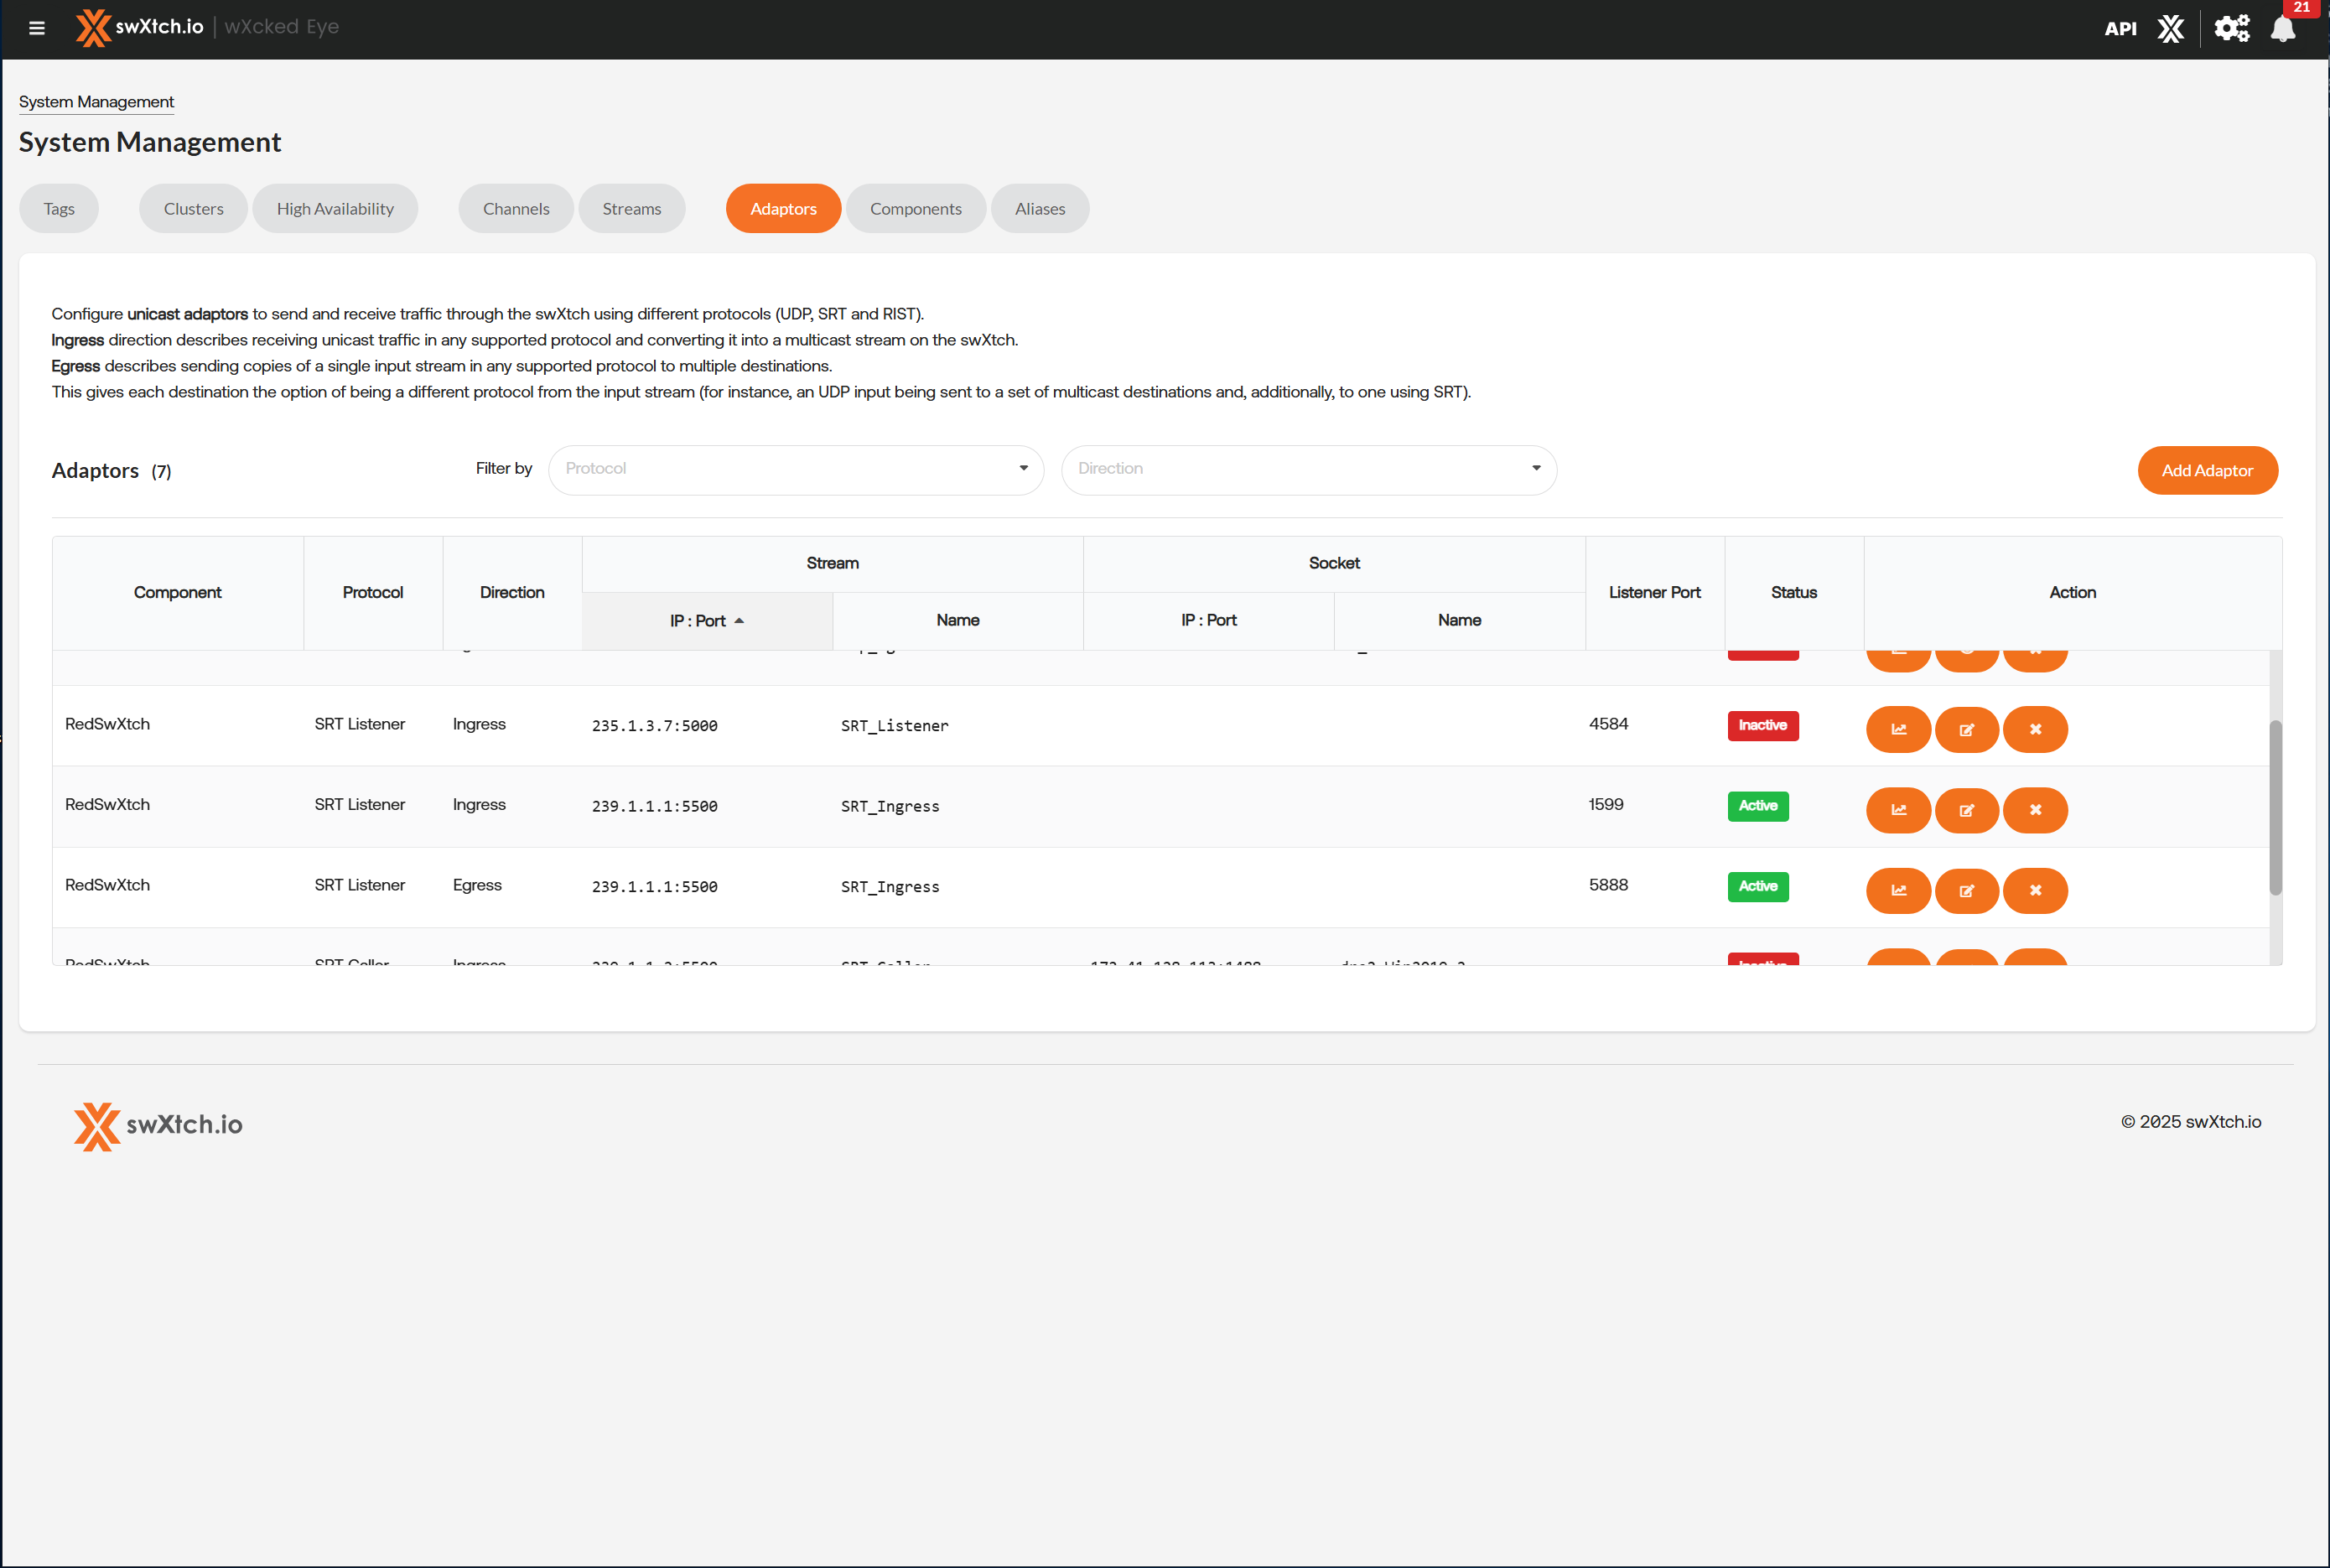
Task: Open the settings gears icon in top bar
Action: (x=2232, y=29)
